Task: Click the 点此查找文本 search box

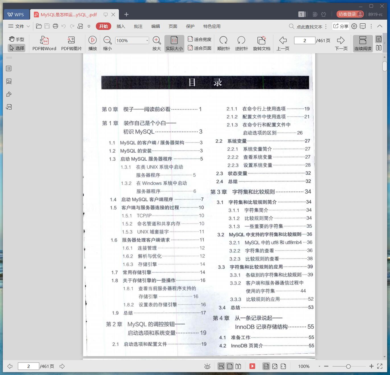Action: [x=306, y=26]
